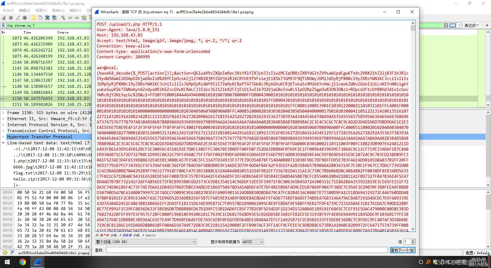Open a capture file with folder icon
The image size is (491, 268).
[x=34, y=18]
